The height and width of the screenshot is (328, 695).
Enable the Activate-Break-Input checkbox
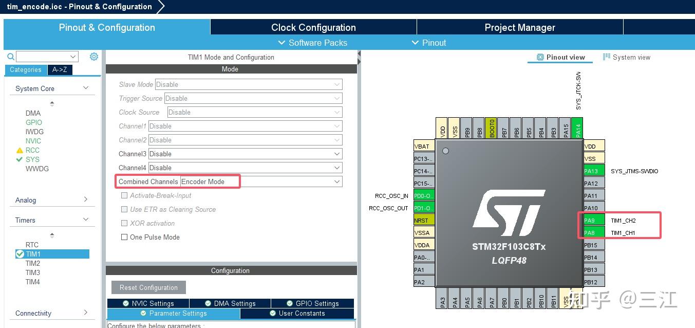124,195
